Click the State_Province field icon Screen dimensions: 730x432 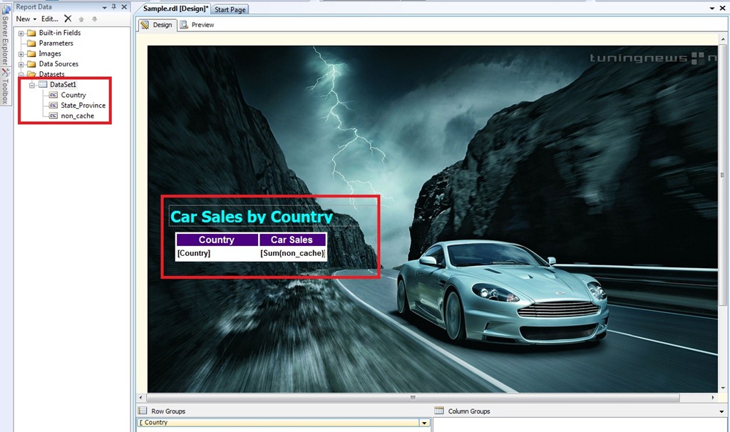coord(53,106)
